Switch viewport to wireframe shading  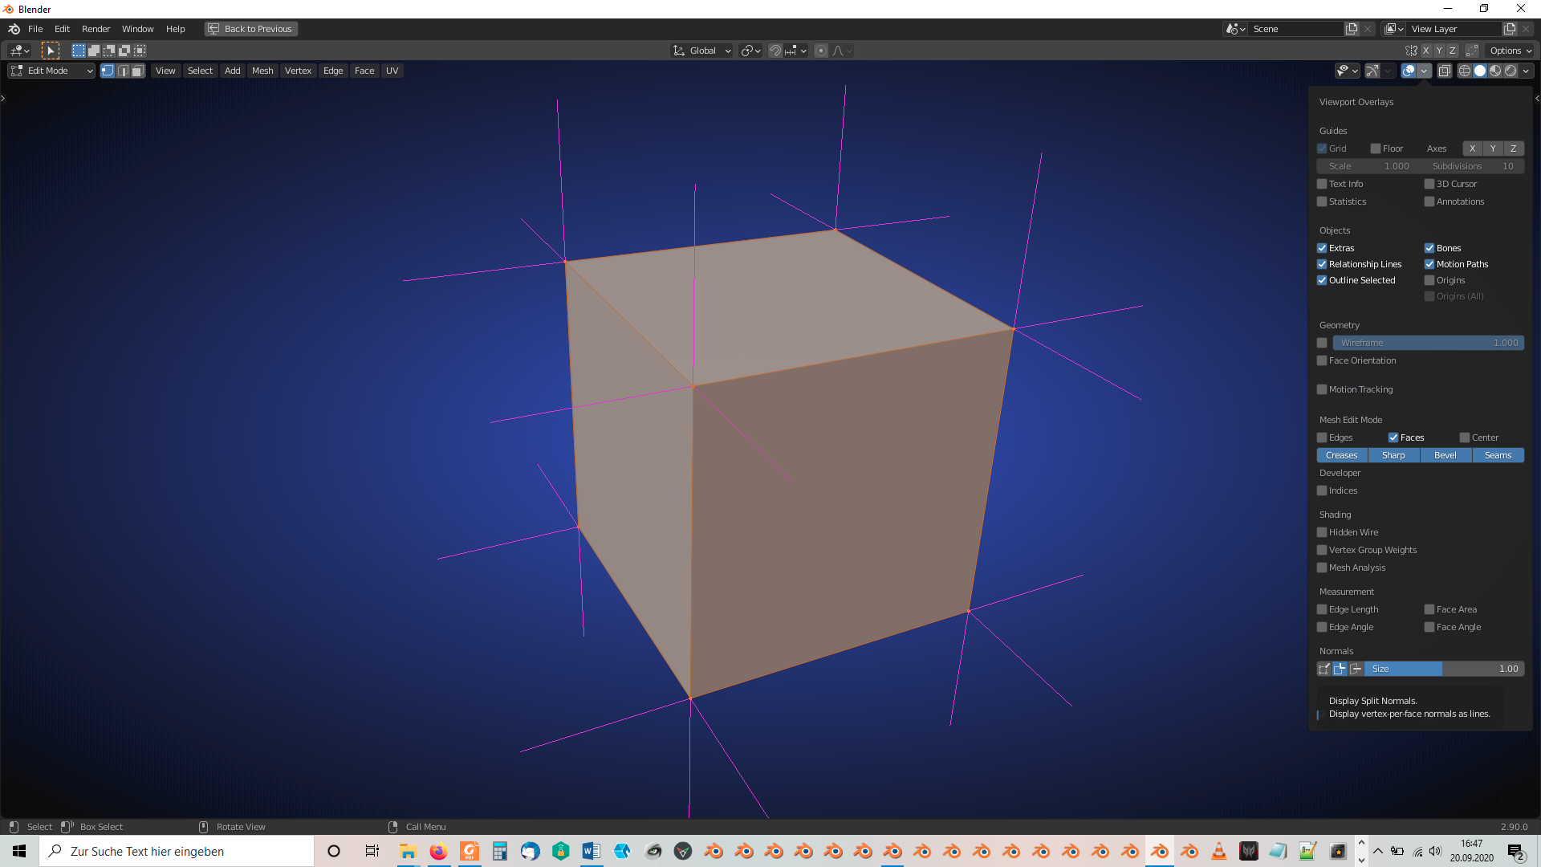(1463, 71)
